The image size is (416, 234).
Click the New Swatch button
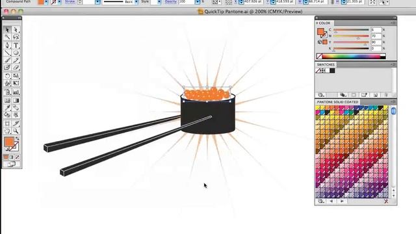pos(376,95)
